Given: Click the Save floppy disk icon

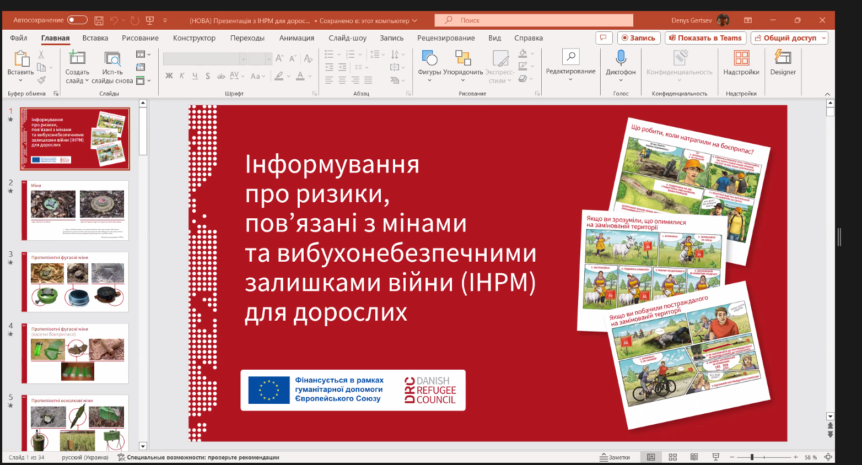Looking at the screenshot, I should [99, 20].
